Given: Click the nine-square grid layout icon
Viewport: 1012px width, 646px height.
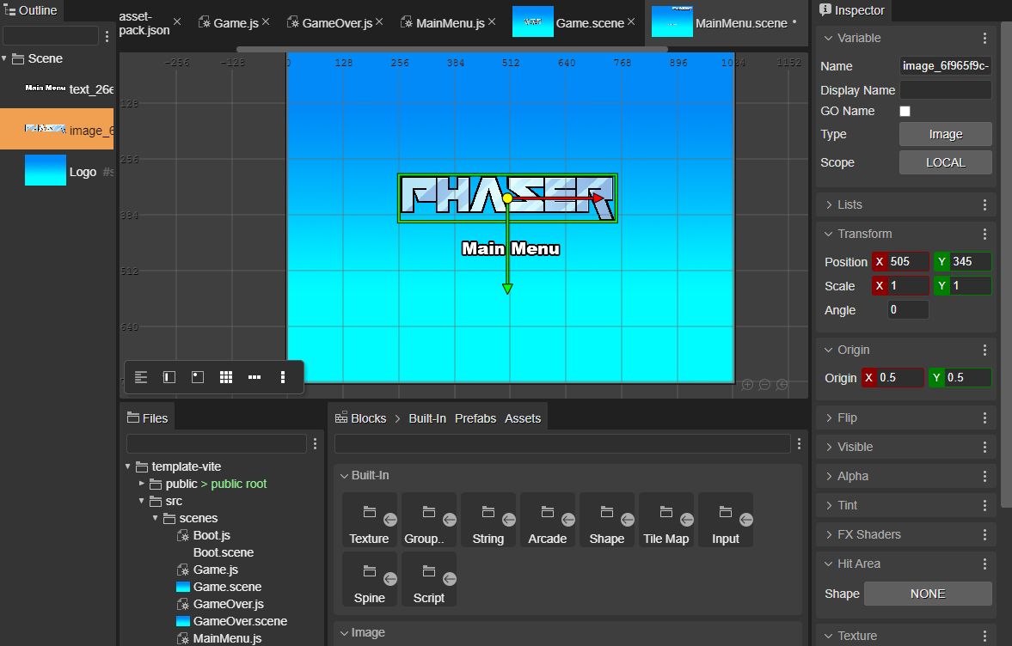Looking at the screenshot, I should coord(226,377).
